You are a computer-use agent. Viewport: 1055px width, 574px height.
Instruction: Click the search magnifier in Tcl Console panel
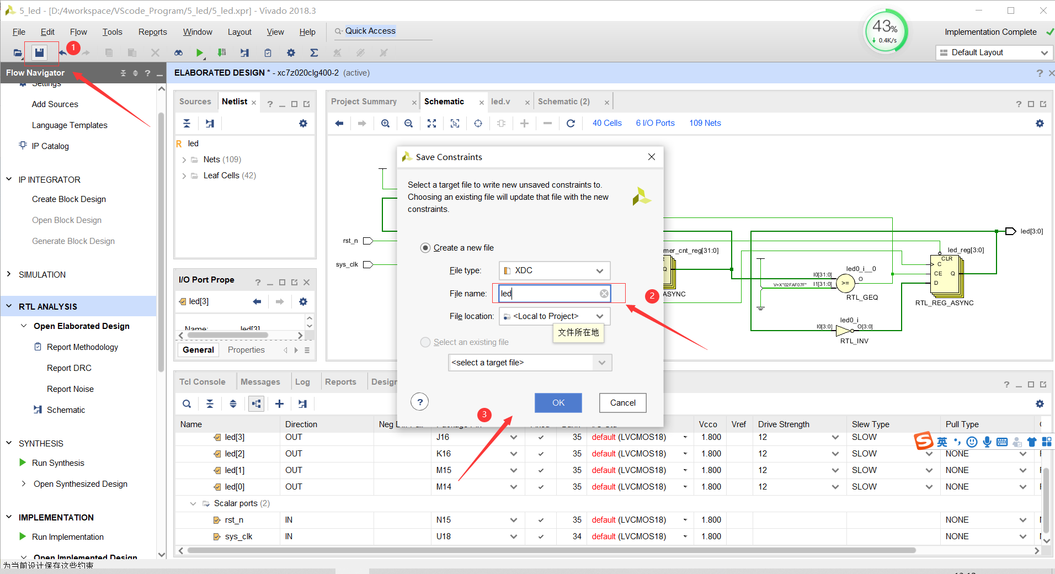click(x=187, y=403)
